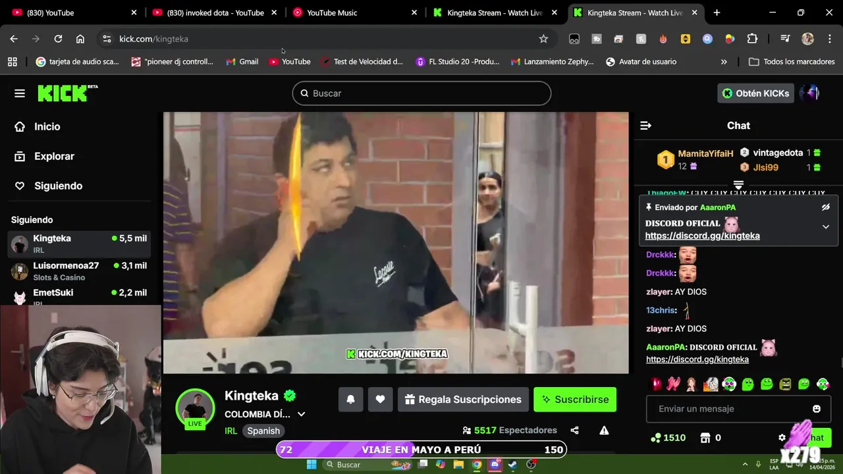This screenshot has width=843, height=474.
Task: Switch to the YouTube Music tab
Action: [355, 13]
